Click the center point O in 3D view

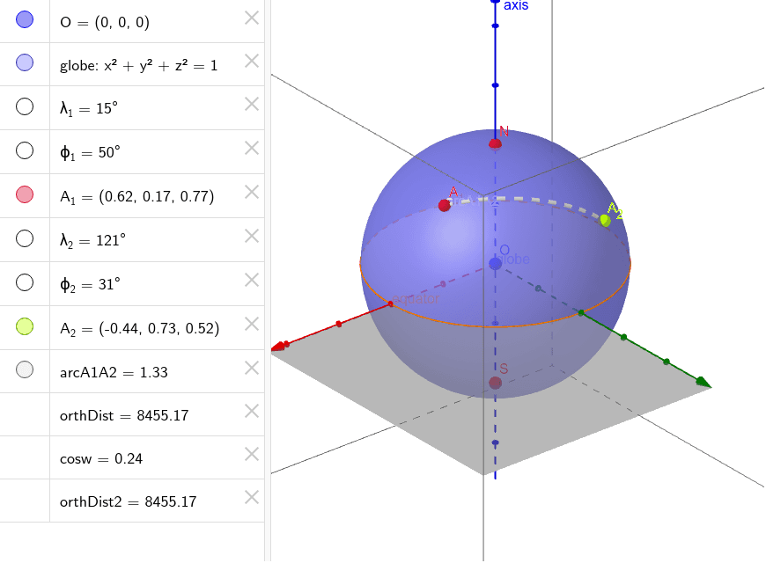click(x=495, y=264)
